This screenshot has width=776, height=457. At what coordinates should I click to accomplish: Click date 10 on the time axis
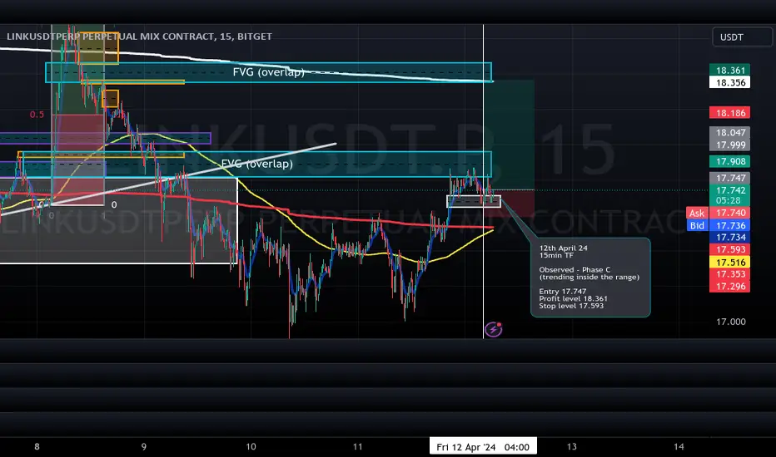click(251, 447)
